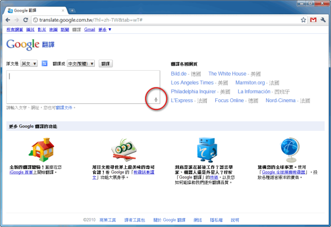Open 新聞 in the top navigation
The width and height of the screenshot is (331, 227).
click(x=65, y=30)
